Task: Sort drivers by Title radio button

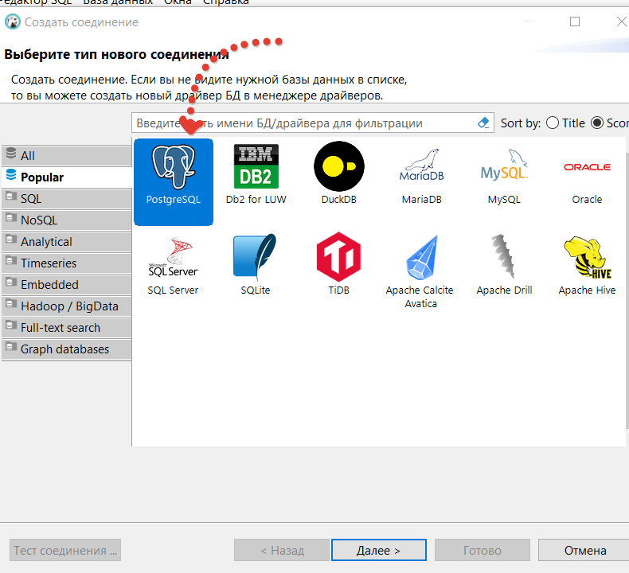Action: pyautogui.click(x=553, y=123)
